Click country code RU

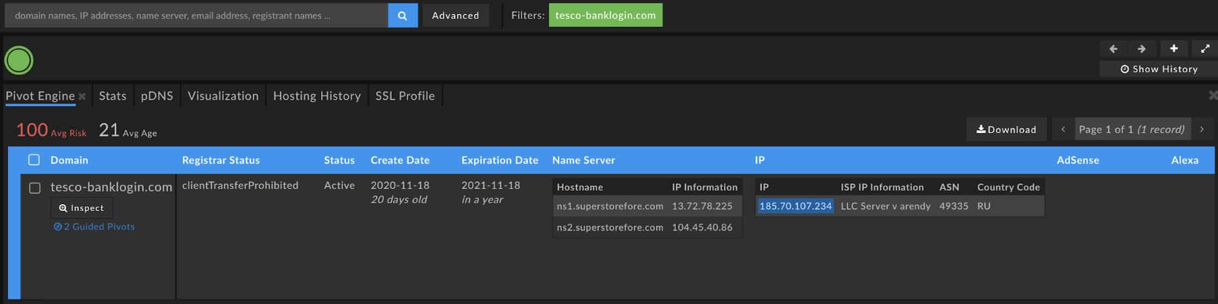(x=983, y=206)
